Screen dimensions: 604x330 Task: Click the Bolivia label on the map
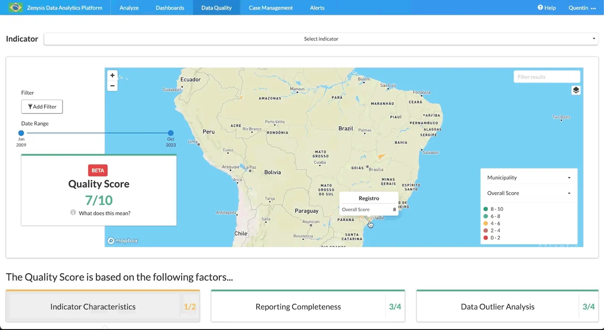(x=273, y=172)
